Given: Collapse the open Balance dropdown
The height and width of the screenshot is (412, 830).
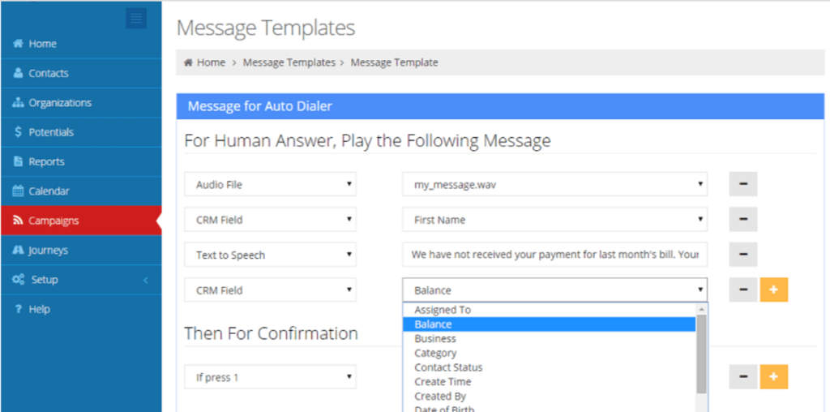Looking at the screenshot, I should click(554, 290).
